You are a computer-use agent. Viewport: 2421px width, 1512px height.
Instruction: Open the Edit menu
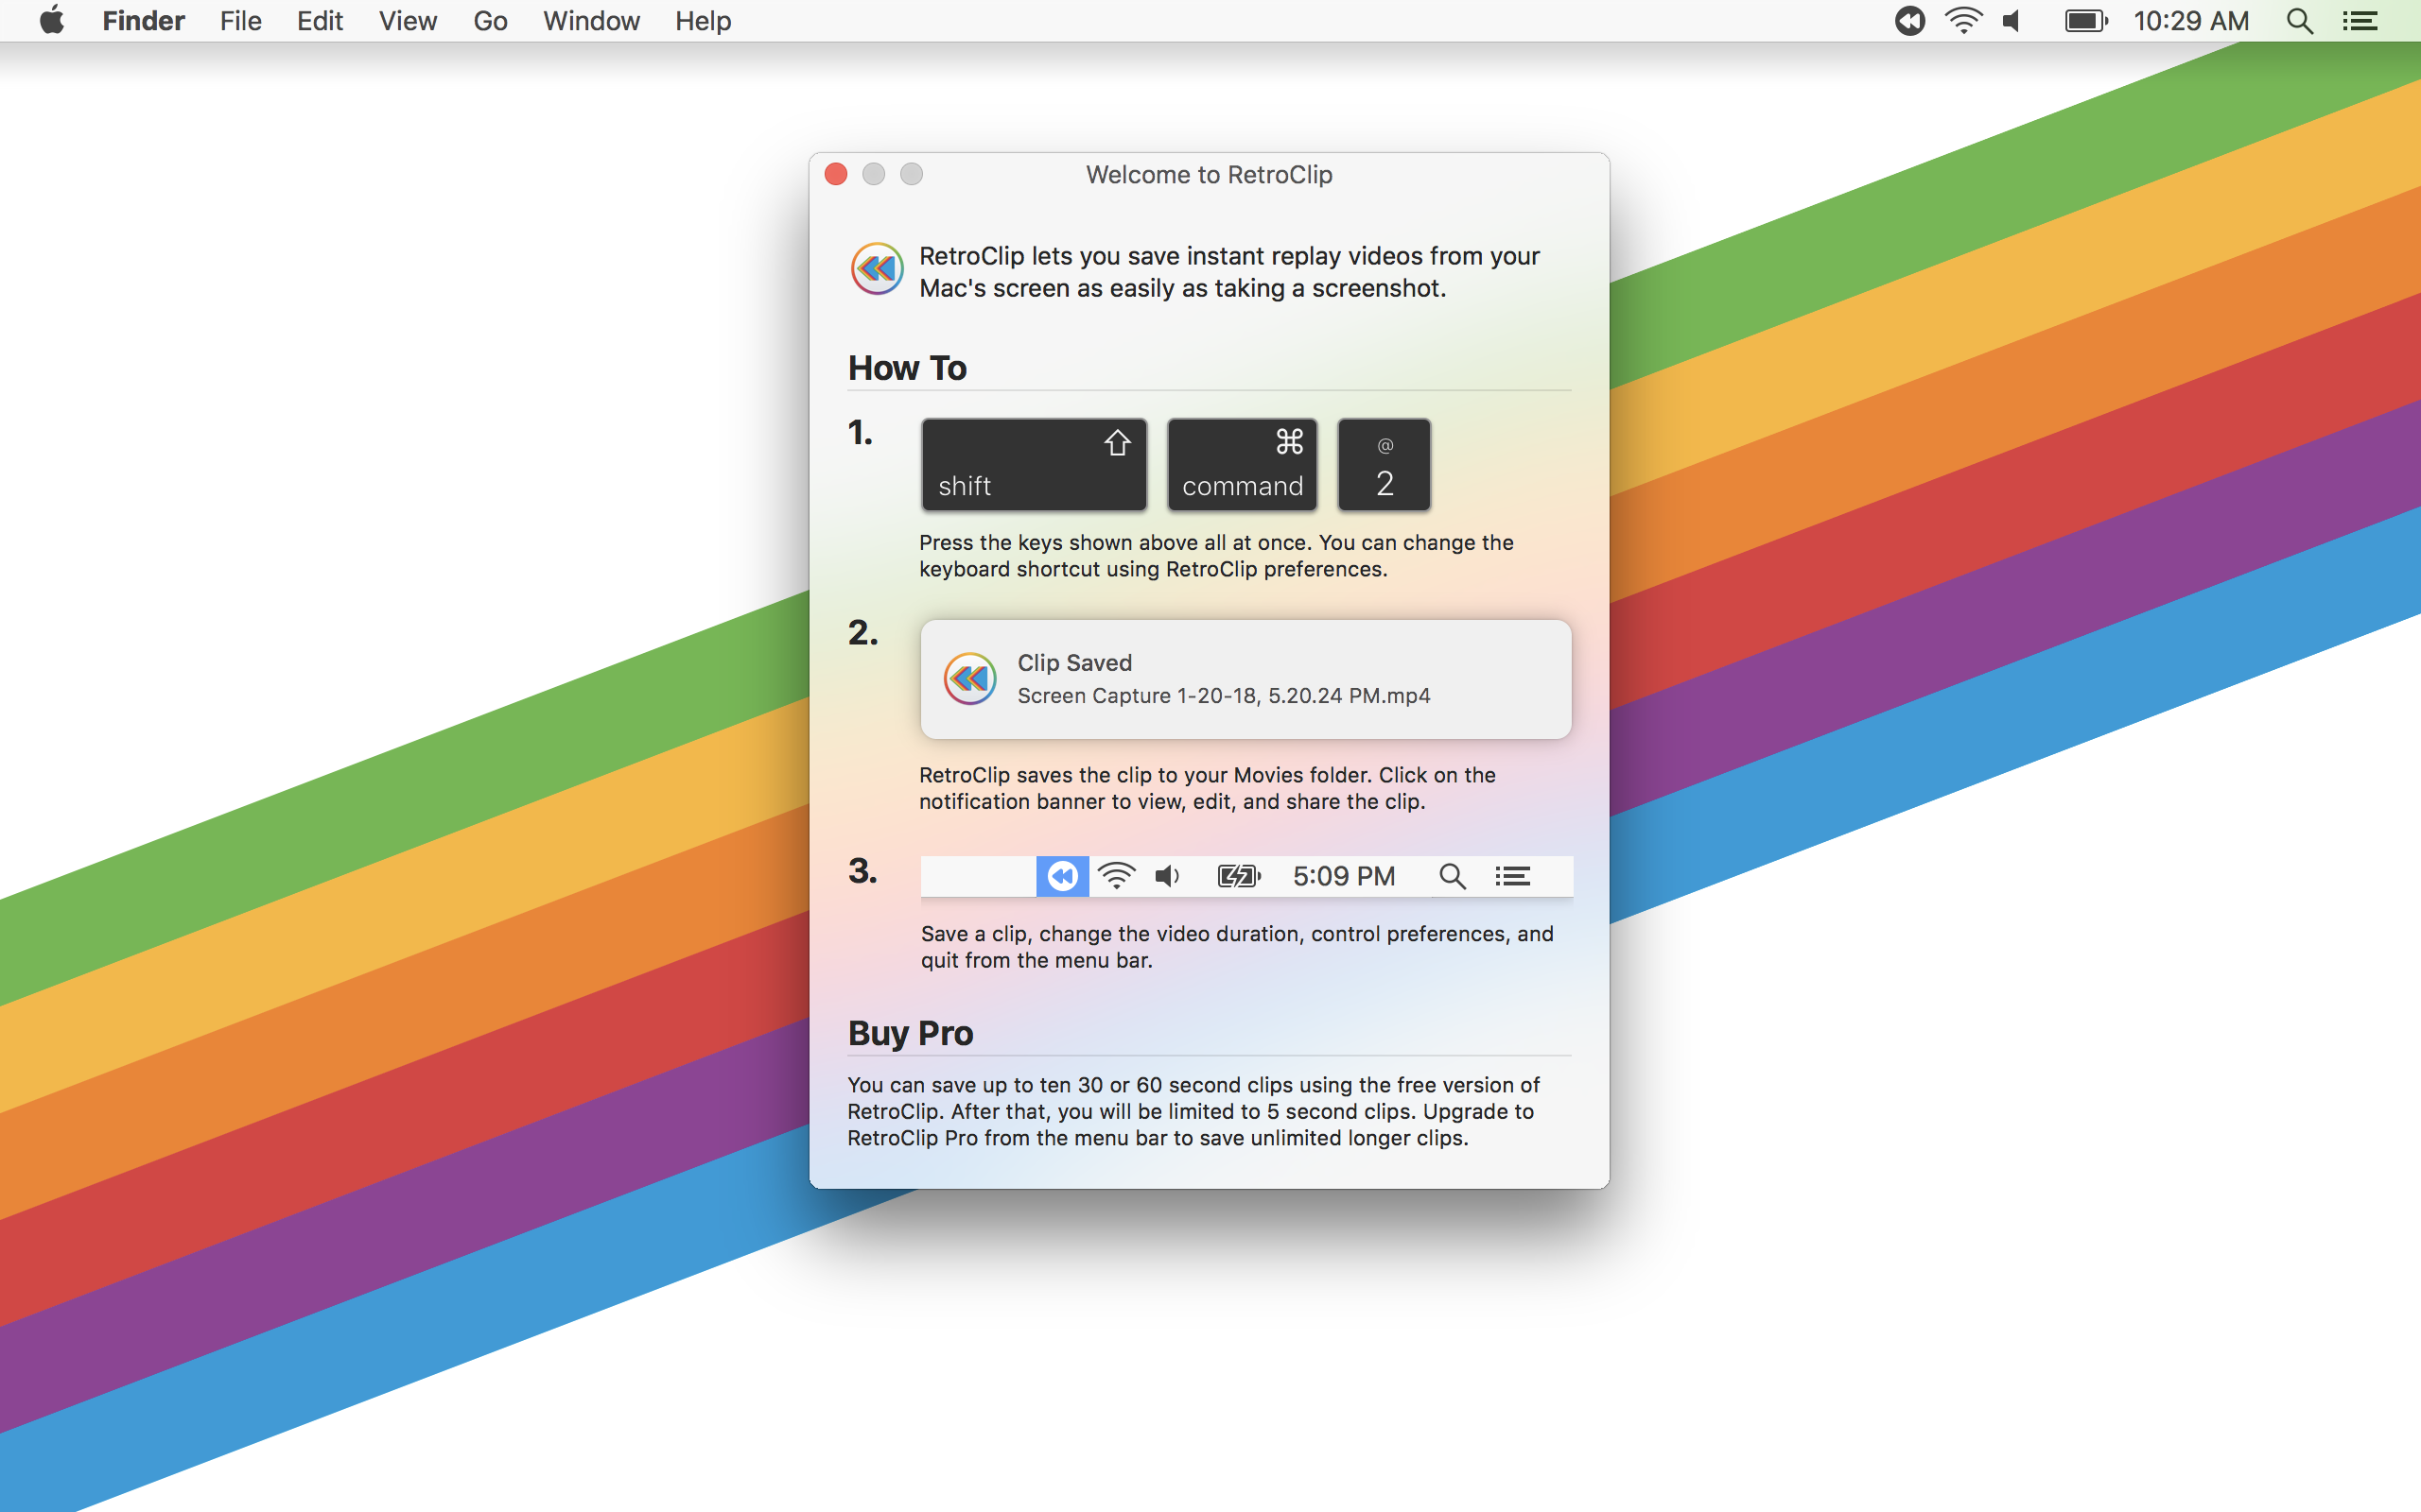319,21
